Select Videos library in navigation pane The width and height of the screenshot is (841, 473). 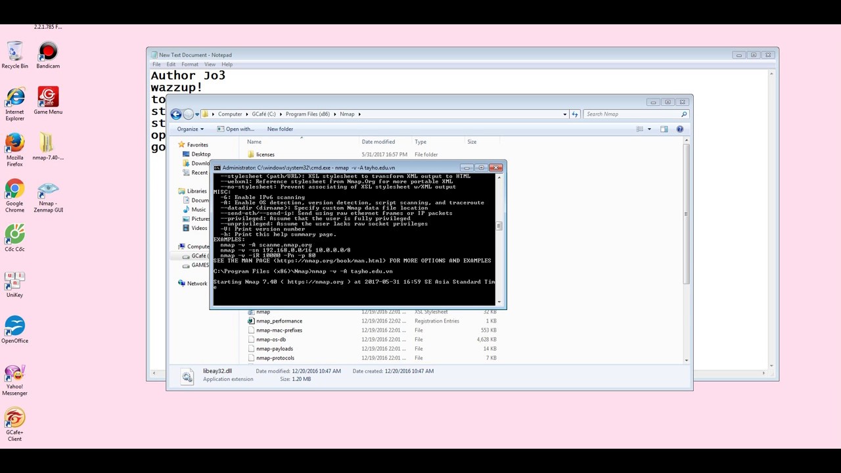199,228
